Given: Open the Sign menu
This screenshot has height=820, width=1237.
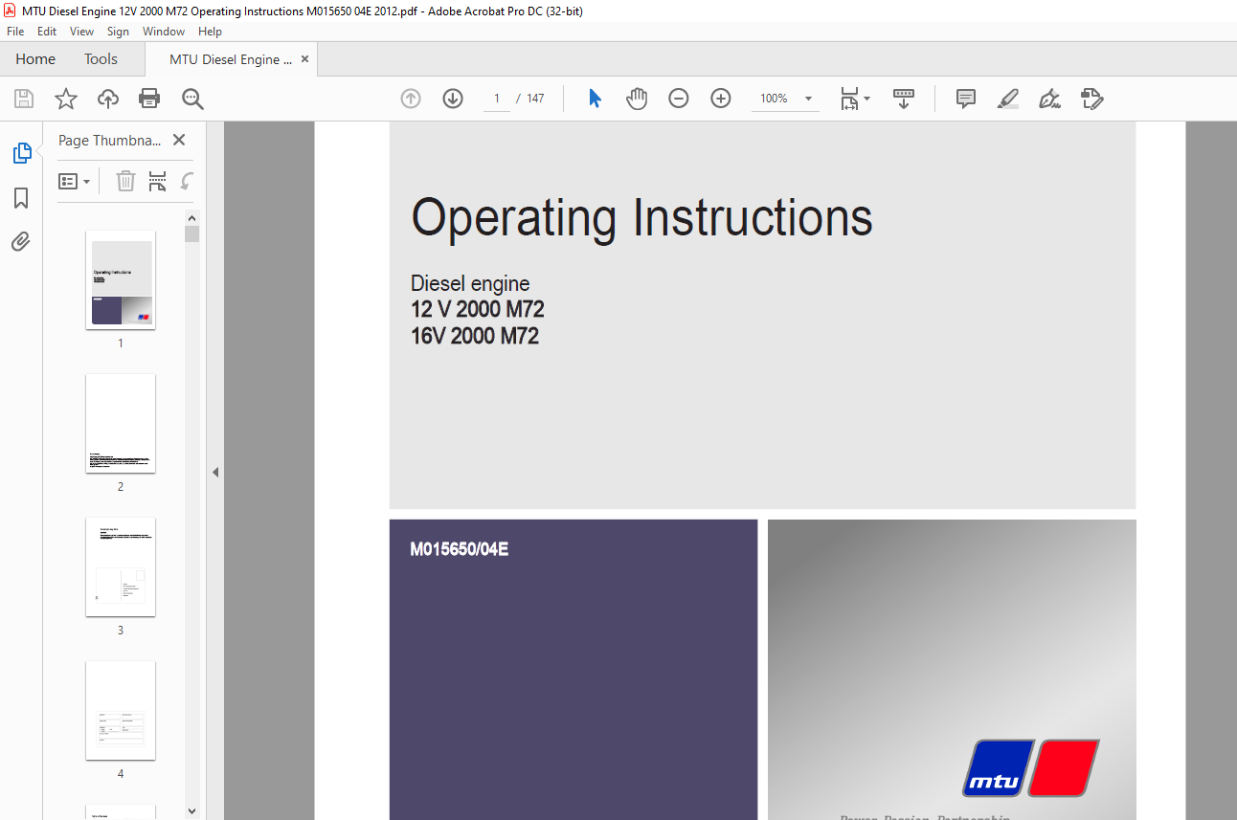Looking at the screenshot, I should (x=118, y=32).
